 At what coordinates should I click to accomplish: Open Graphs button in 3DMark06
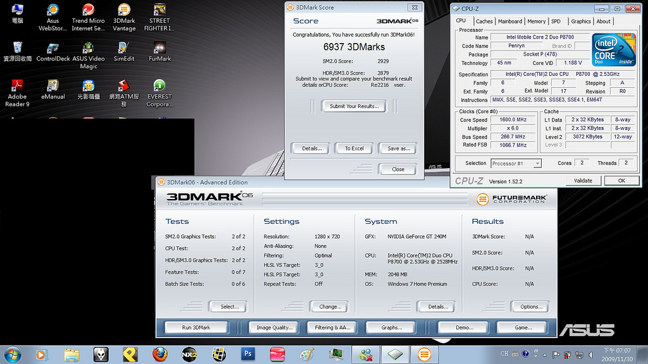[x=391, y=327]
